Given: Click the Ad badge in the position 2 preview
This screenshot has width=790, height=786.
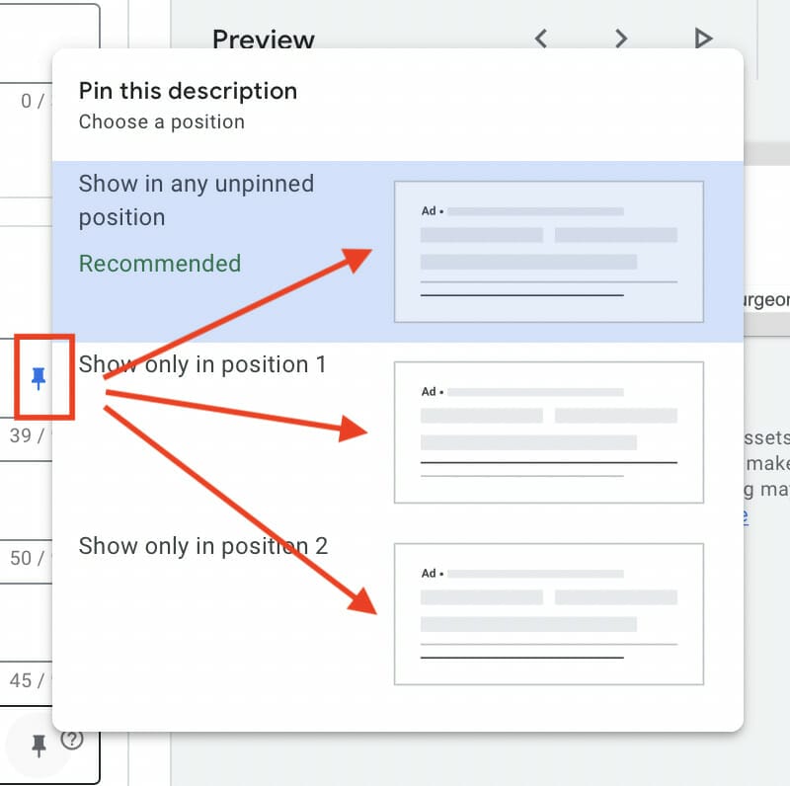Looking at the screenshot, I should [427, 573].
